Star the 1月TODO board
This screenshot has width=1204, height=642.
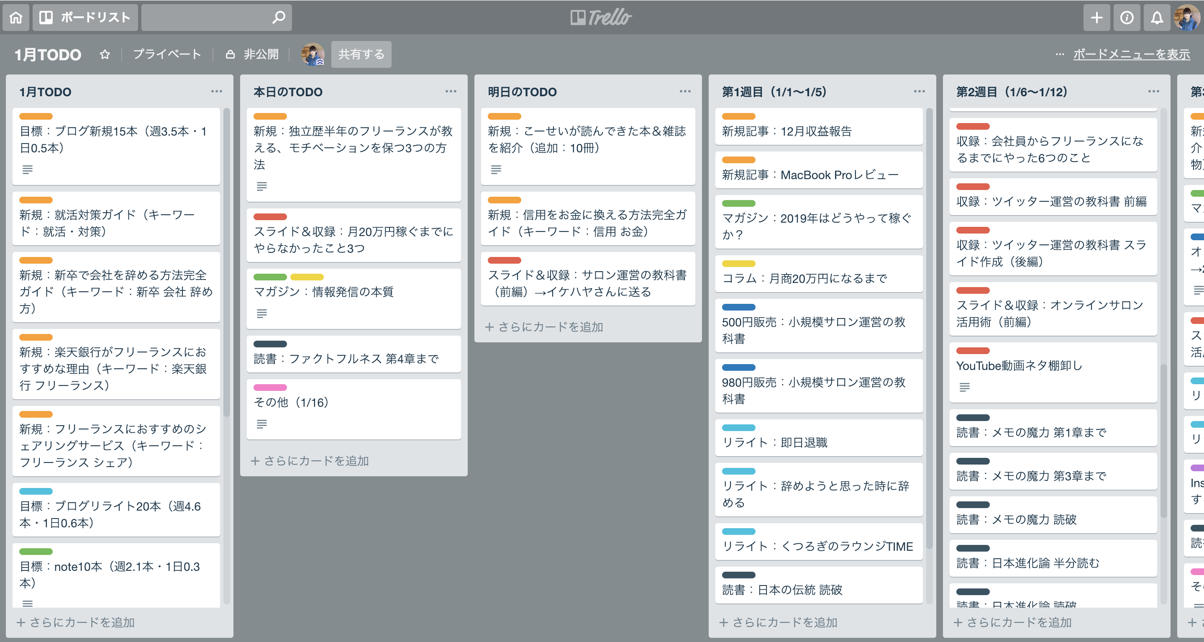105,55
